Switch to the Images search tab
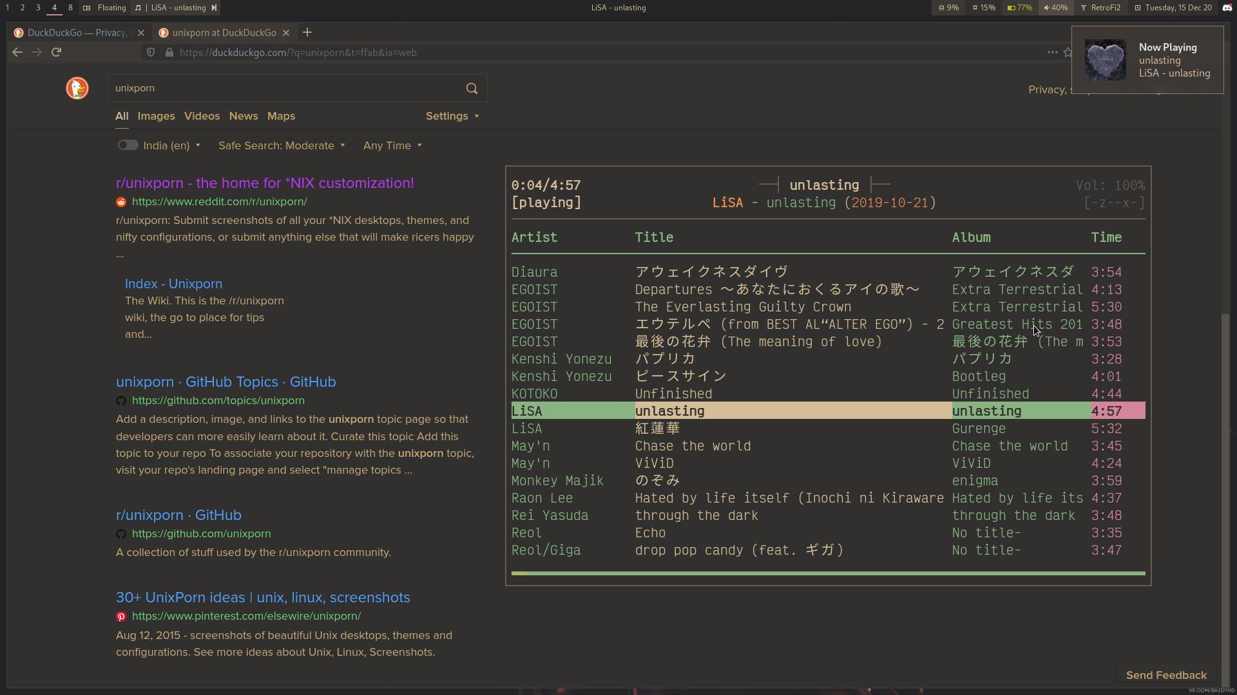 (x=156, y=116)
